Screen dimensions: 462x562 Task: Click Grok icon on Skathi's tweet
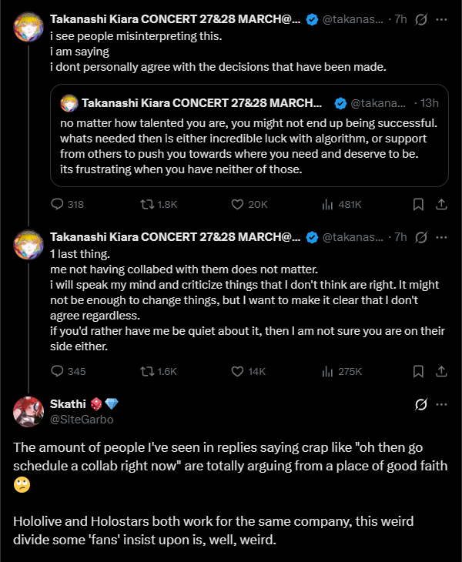point(420,404)
